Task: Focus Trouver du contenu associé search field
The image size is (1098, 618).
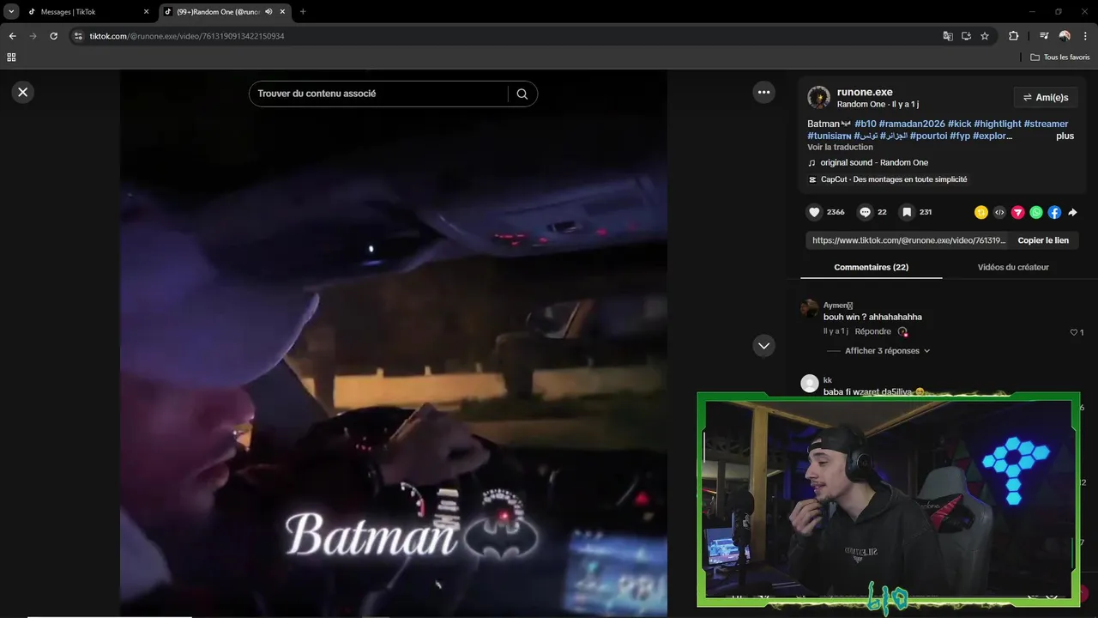Action: point(377,94)
